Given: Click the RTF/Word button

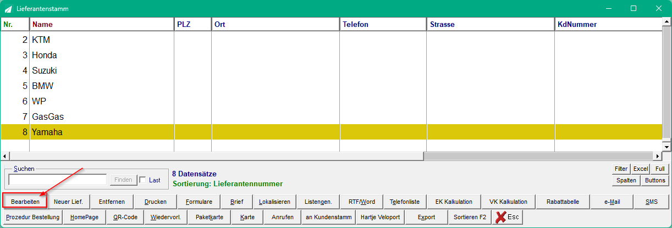Looking at the screenshot, I should tap(362, 202).
